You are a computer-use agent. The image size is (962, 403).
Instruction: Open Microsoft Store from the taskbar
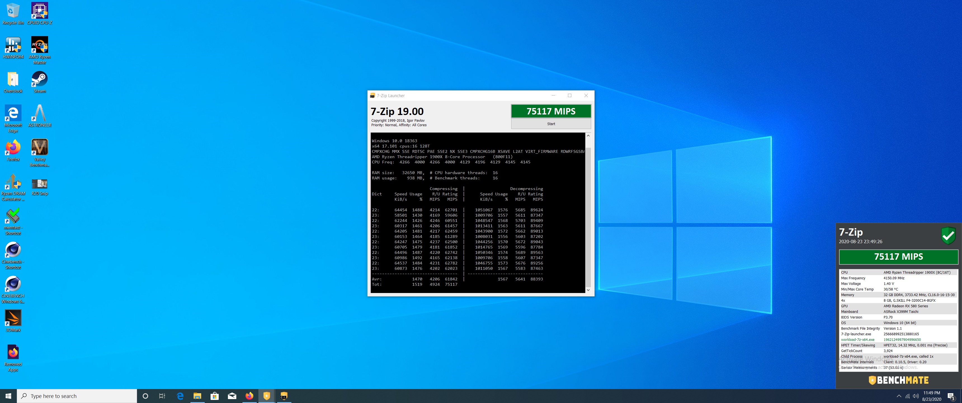pyautogui.click(x=214, y=396)
